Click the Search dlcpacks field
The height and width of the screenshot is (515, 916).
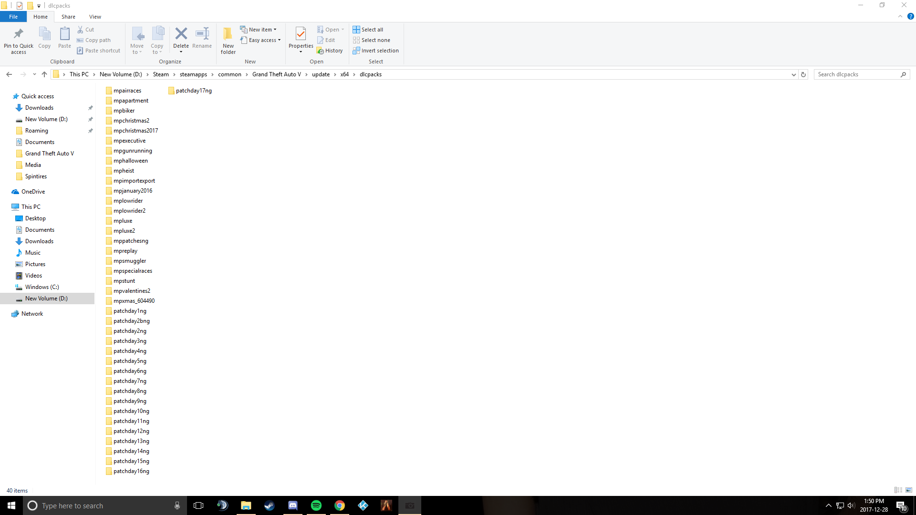click(x=862, y=74)
